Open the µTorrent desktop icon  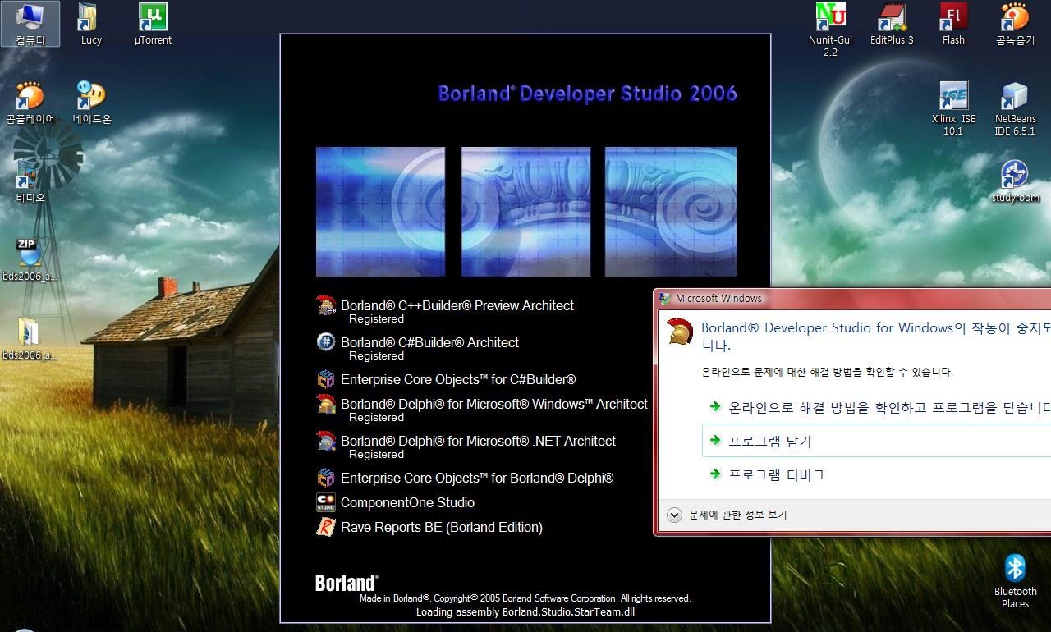(153, 18)
